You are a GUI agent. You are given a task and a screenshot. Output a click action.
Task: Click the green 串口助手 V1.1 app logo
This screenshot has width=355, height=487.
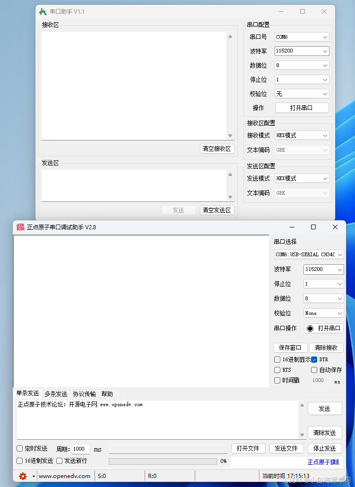(43, 12)
